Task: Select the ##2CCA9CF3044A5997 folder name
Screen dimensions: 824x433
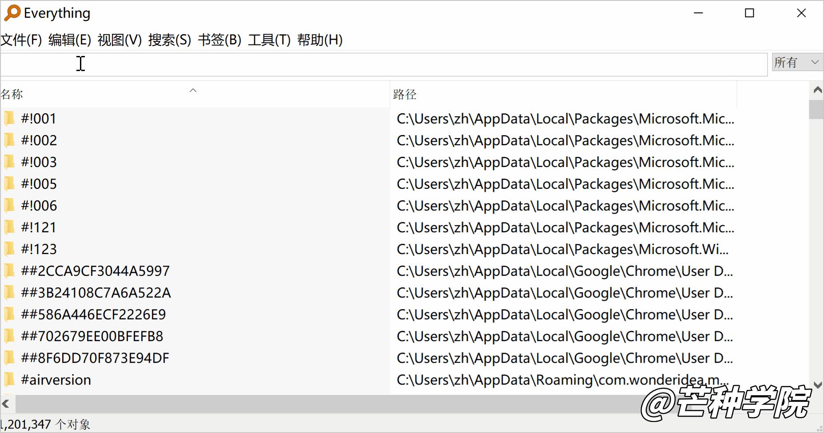Action: click(x=95, y=271)
